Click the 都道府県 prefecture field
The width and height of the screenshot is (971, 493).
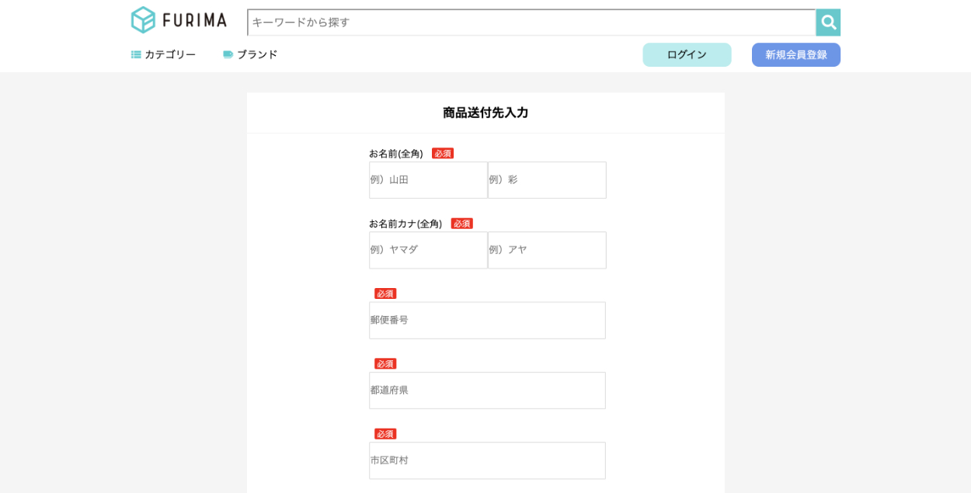click(487, 391)
